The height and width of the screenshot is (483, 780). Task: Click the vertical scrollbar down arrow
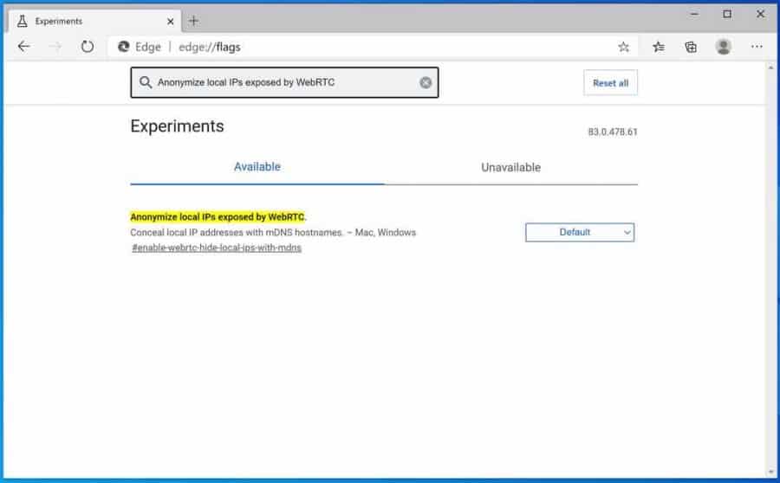click(771, 472)
